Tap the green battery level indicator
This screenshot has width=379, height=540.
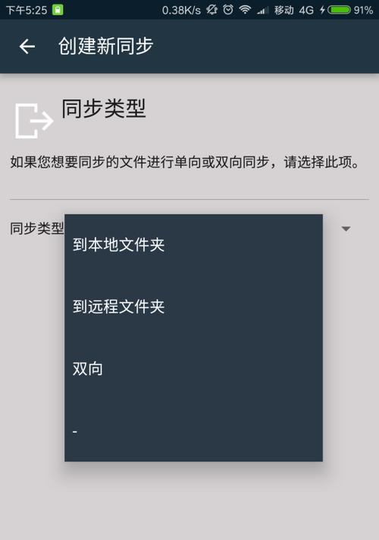(339, 10)
